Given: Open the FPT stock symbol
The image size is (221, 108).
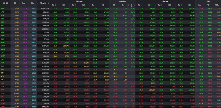Looking at the screenshot, I should tap(2, 93).
